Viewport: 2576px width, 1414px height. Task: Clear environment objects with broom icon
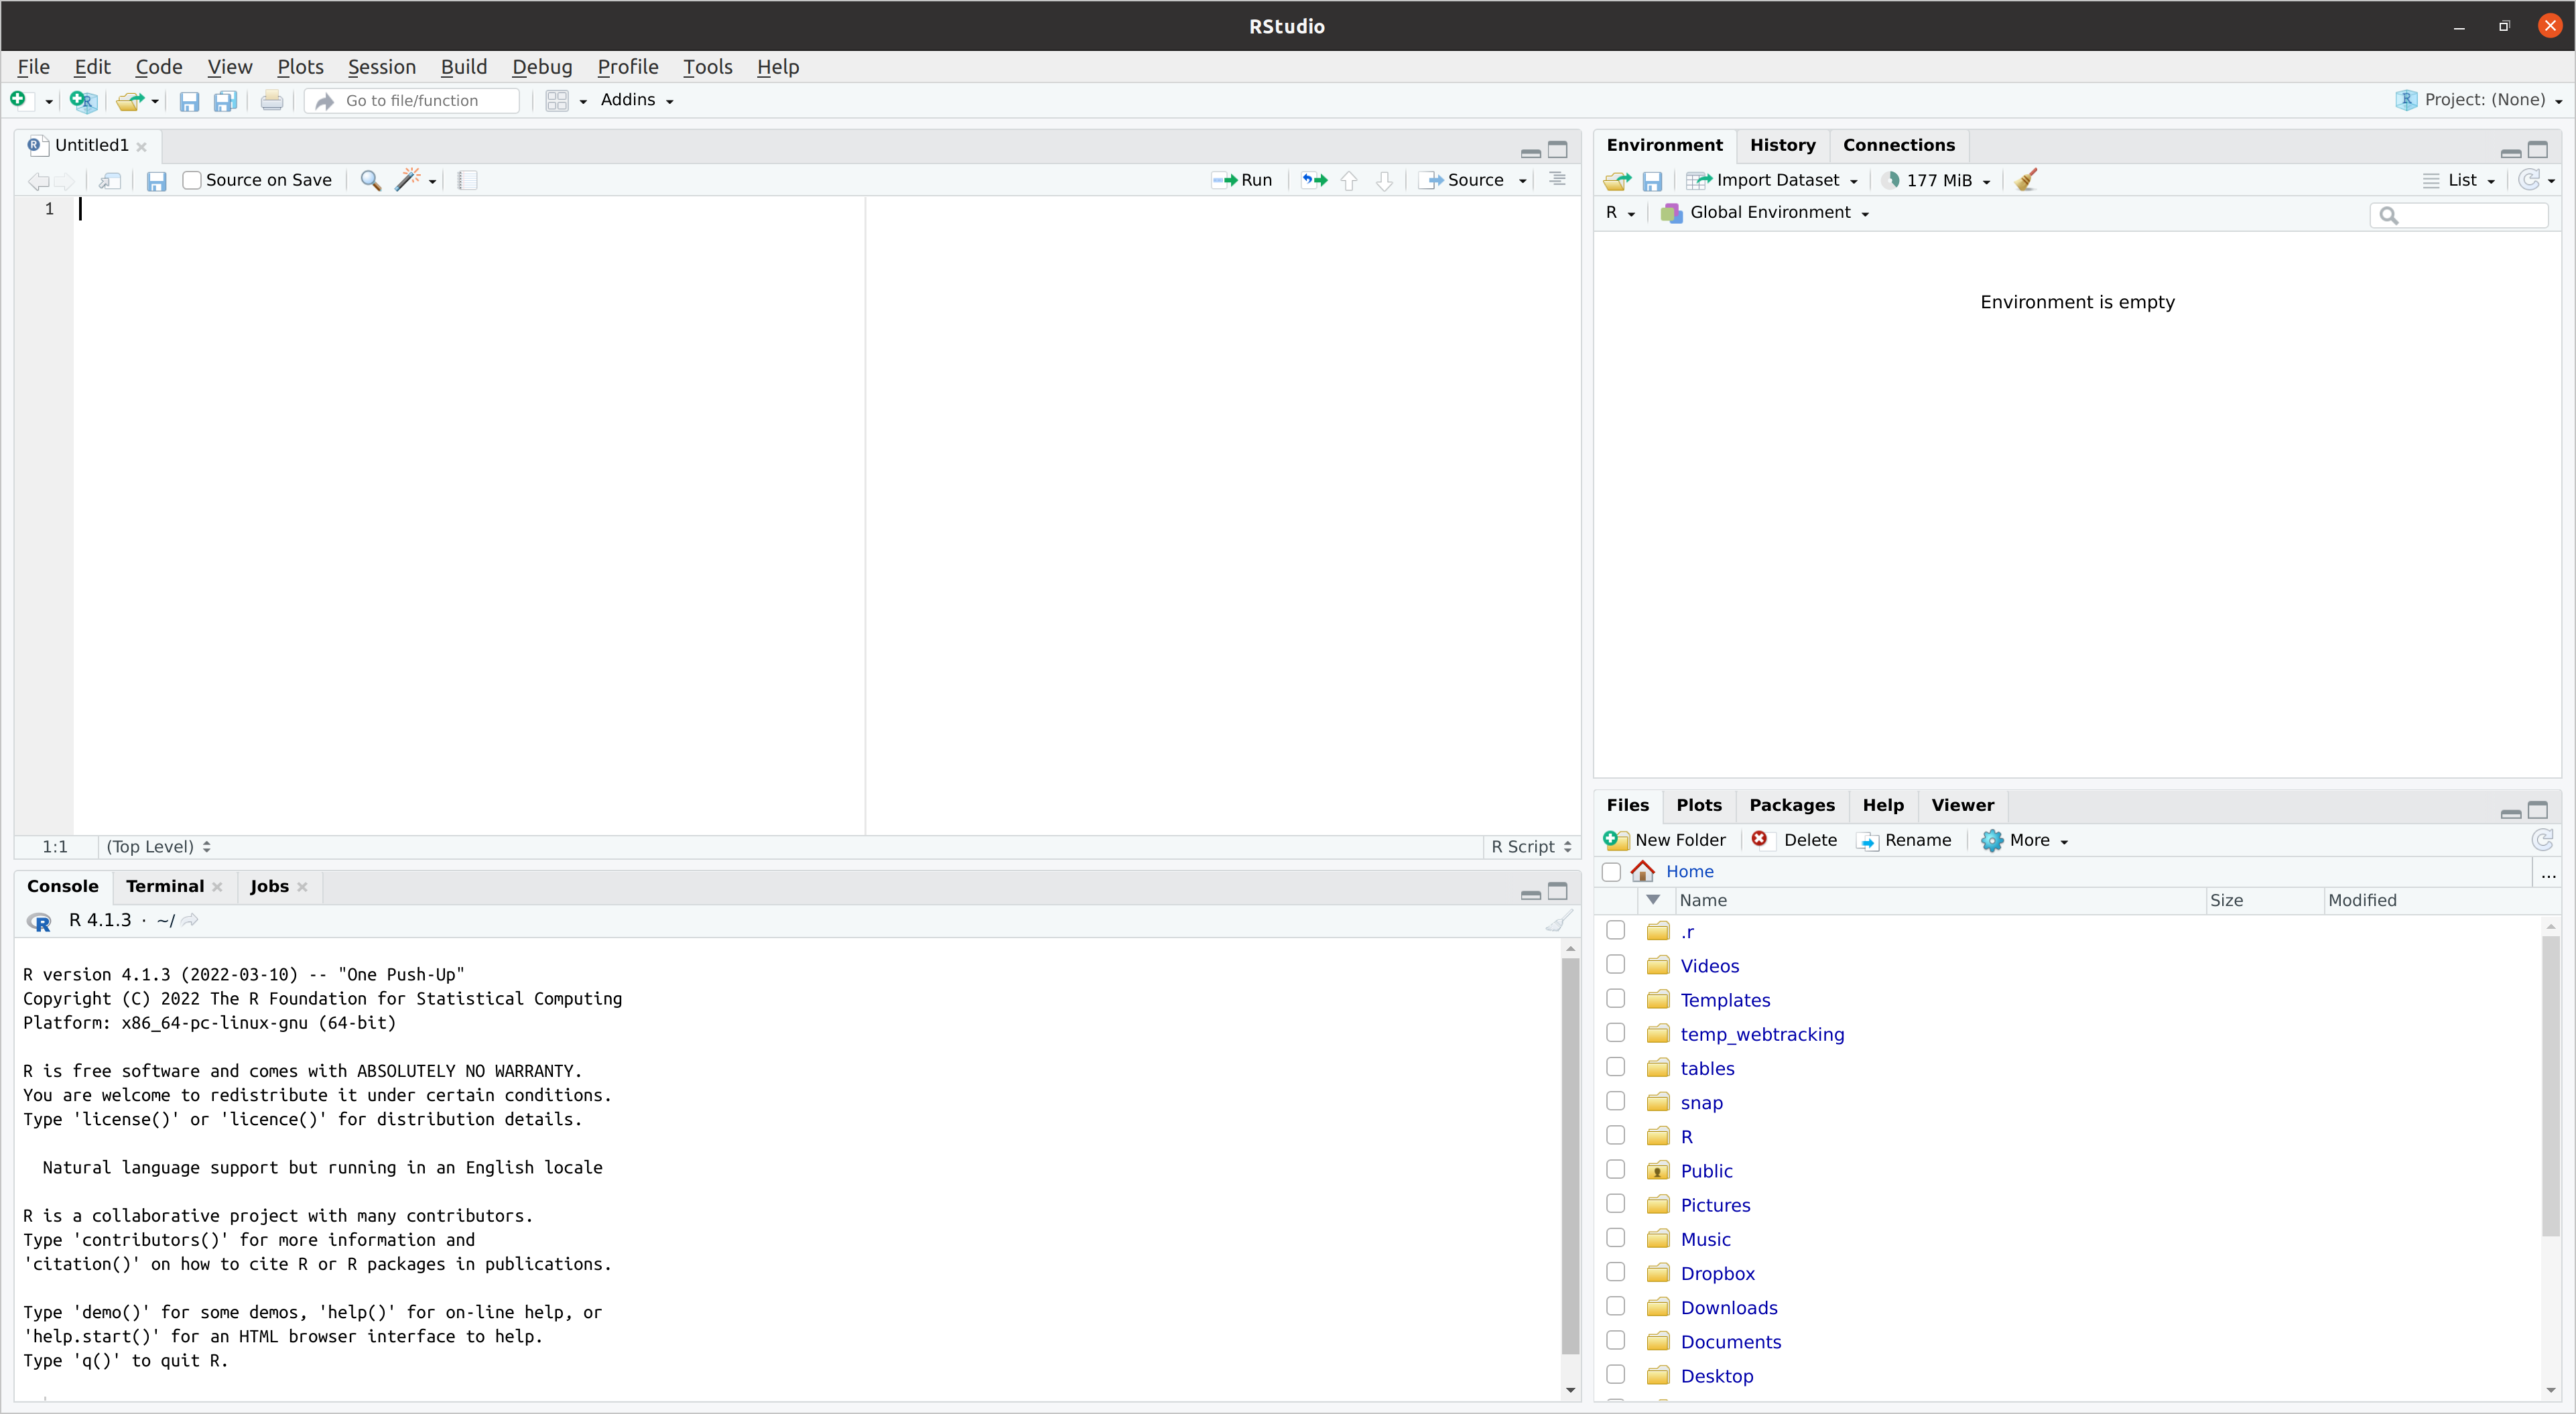(2026, 180)
